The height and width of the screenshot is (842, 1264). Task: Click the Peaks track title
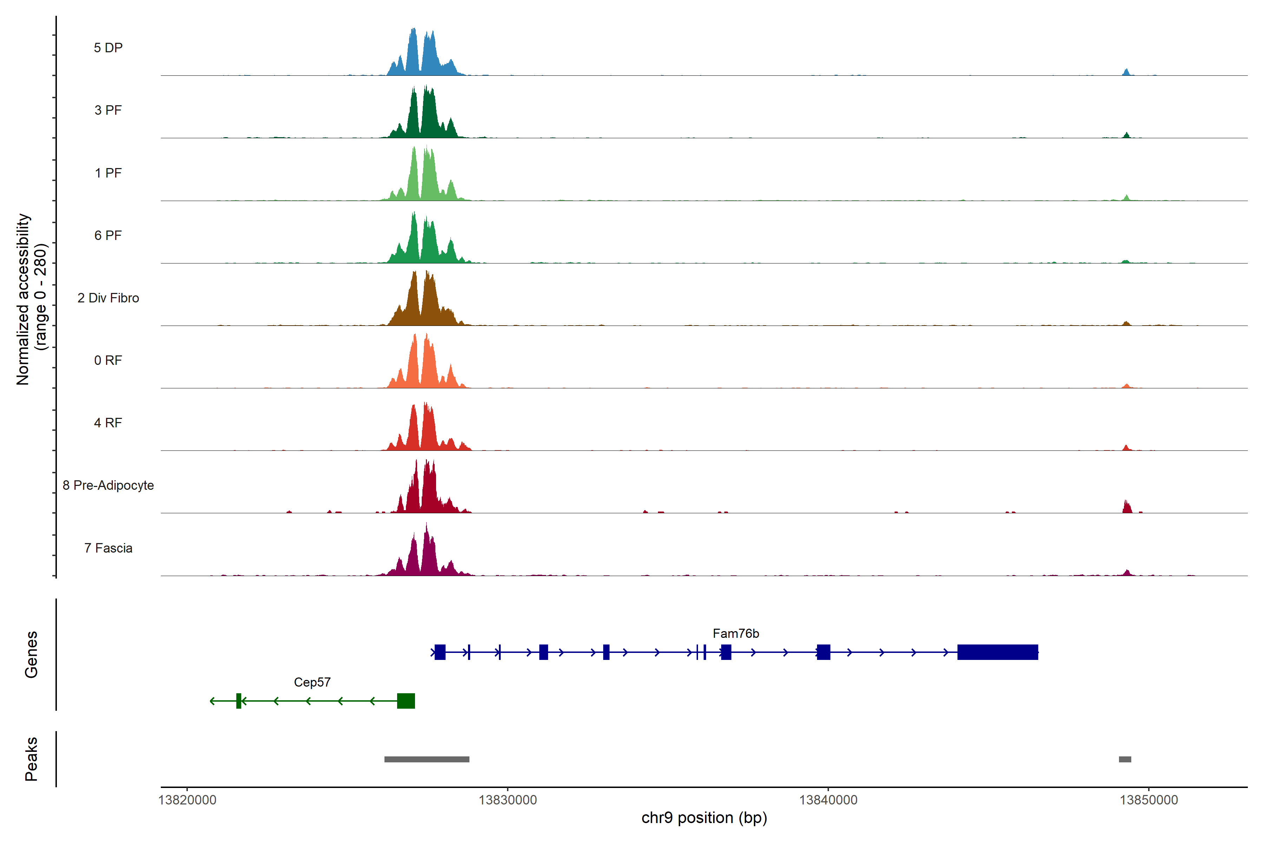31,759
